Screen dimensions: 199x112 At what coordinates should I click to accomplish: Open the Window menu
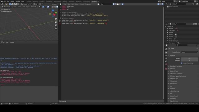(18, 1)
